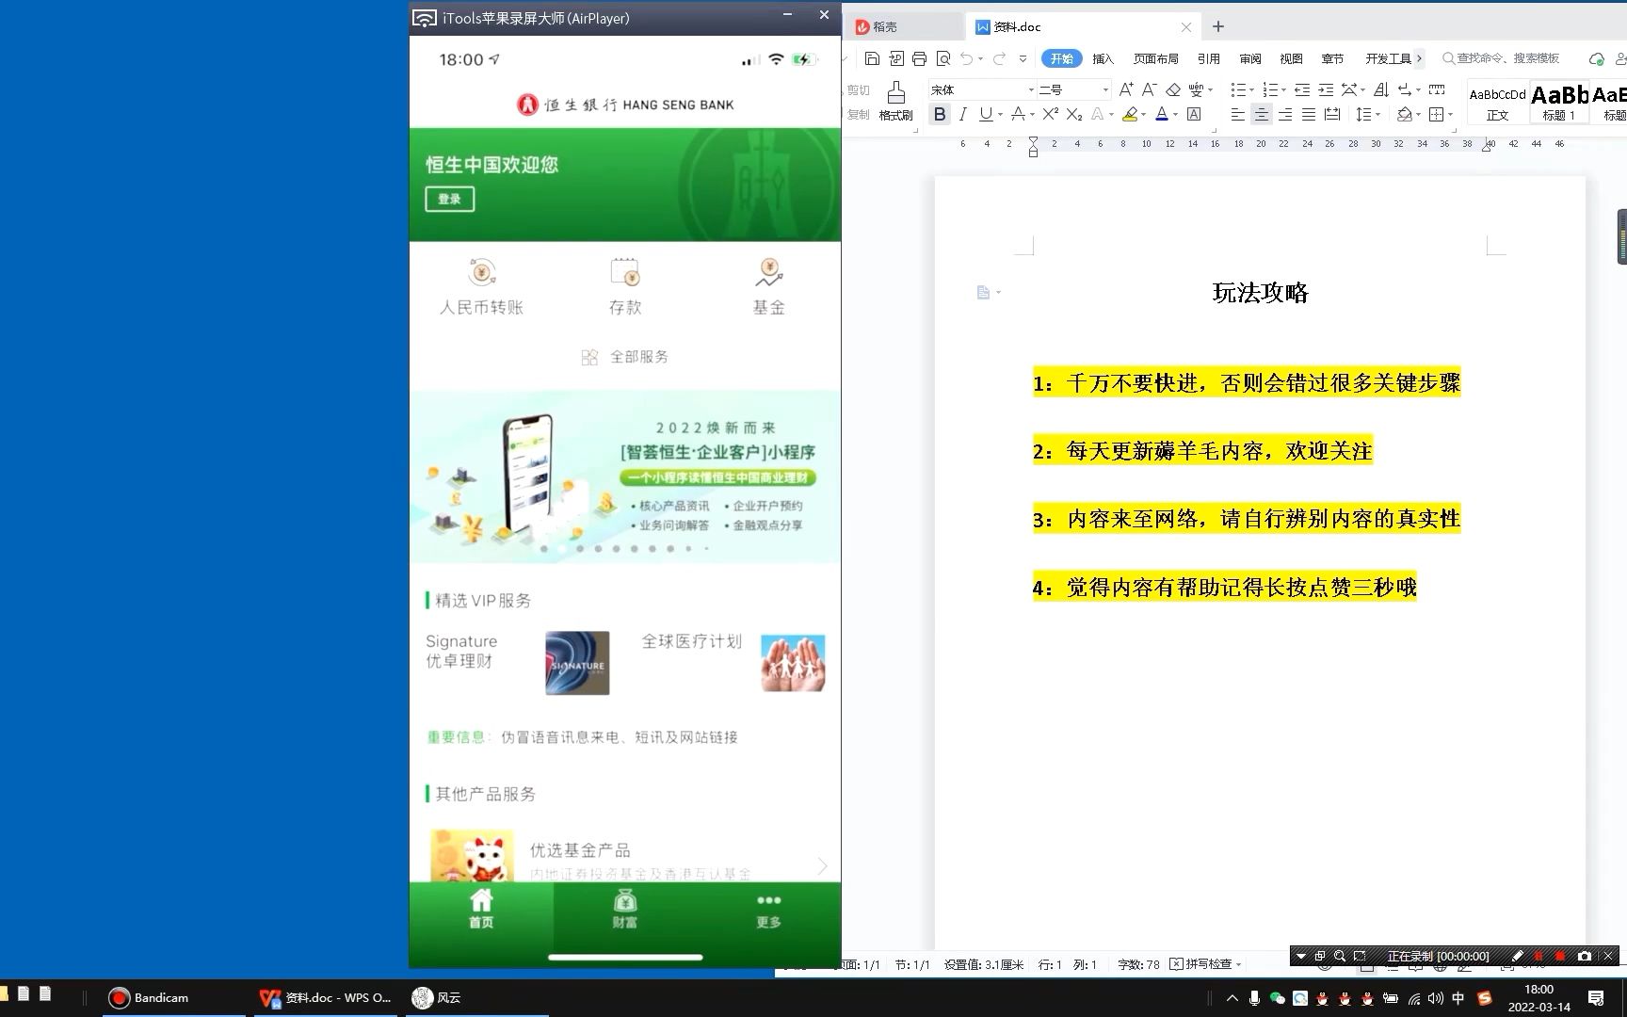
Task: Click the increase indent icon
Action: click(1326, 89)
